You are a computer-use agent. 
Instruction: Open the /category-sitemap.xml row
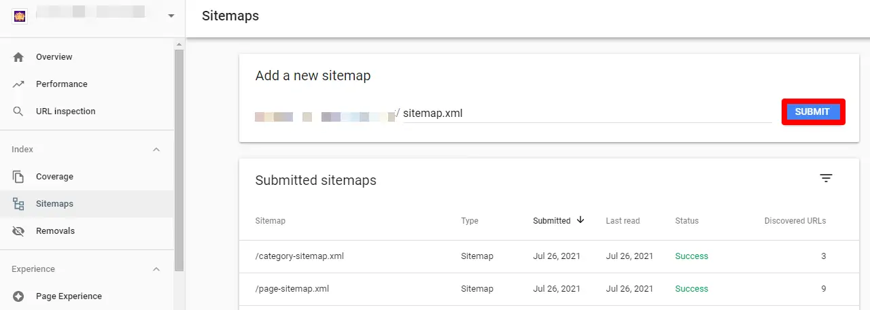click(299, 256)
